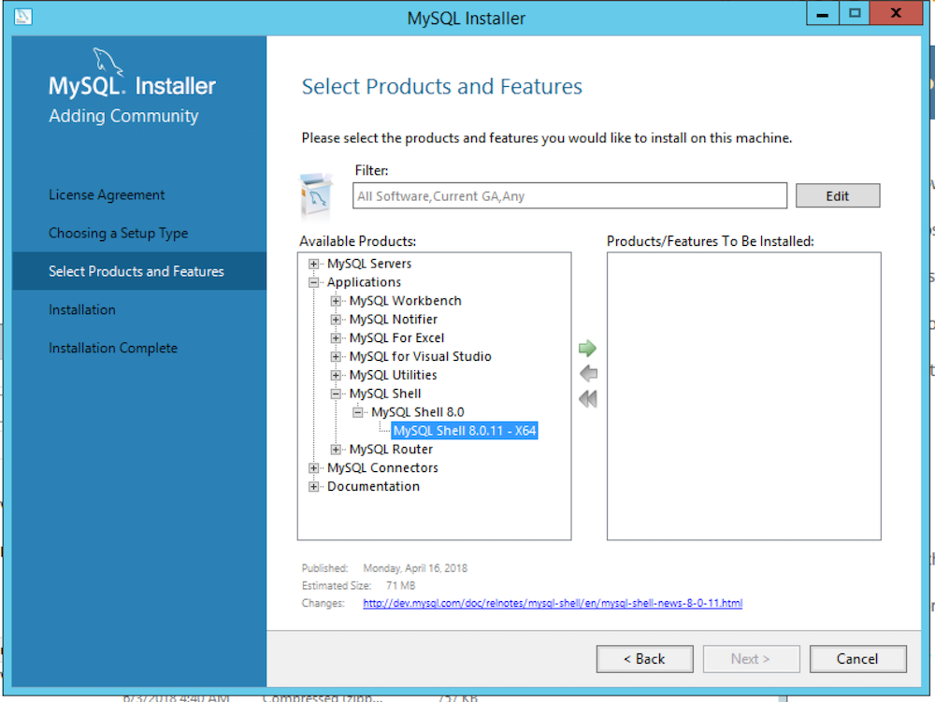Select the MySQL Shell 8.0 tree label
935x702 pixels.
418,412
